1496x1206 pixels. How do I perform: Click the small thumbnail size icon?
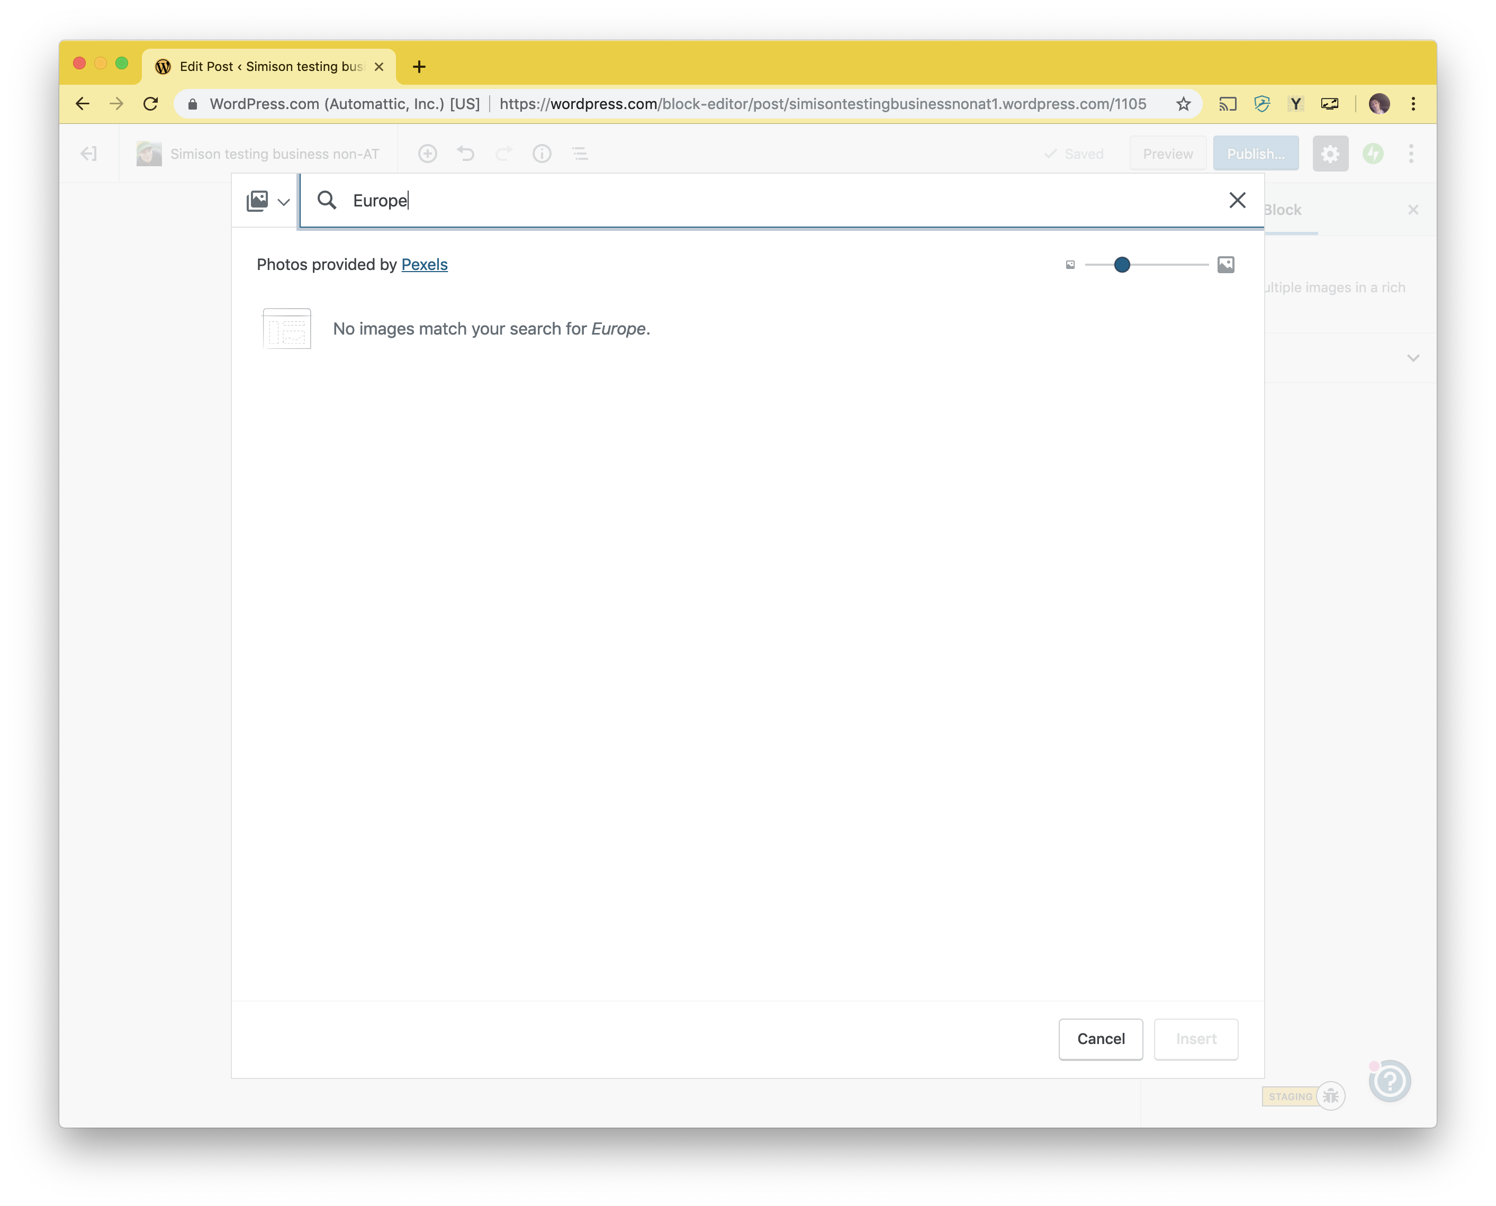coord(1070,265)
